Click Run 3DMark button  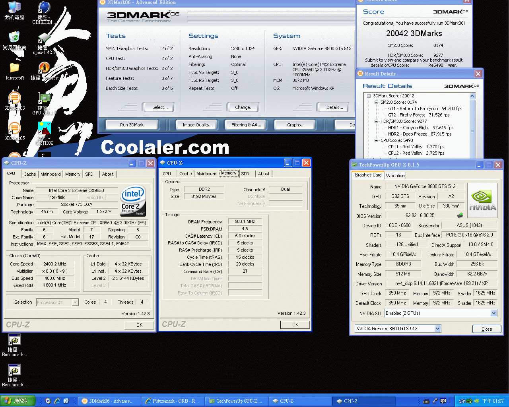pos(132,125)
